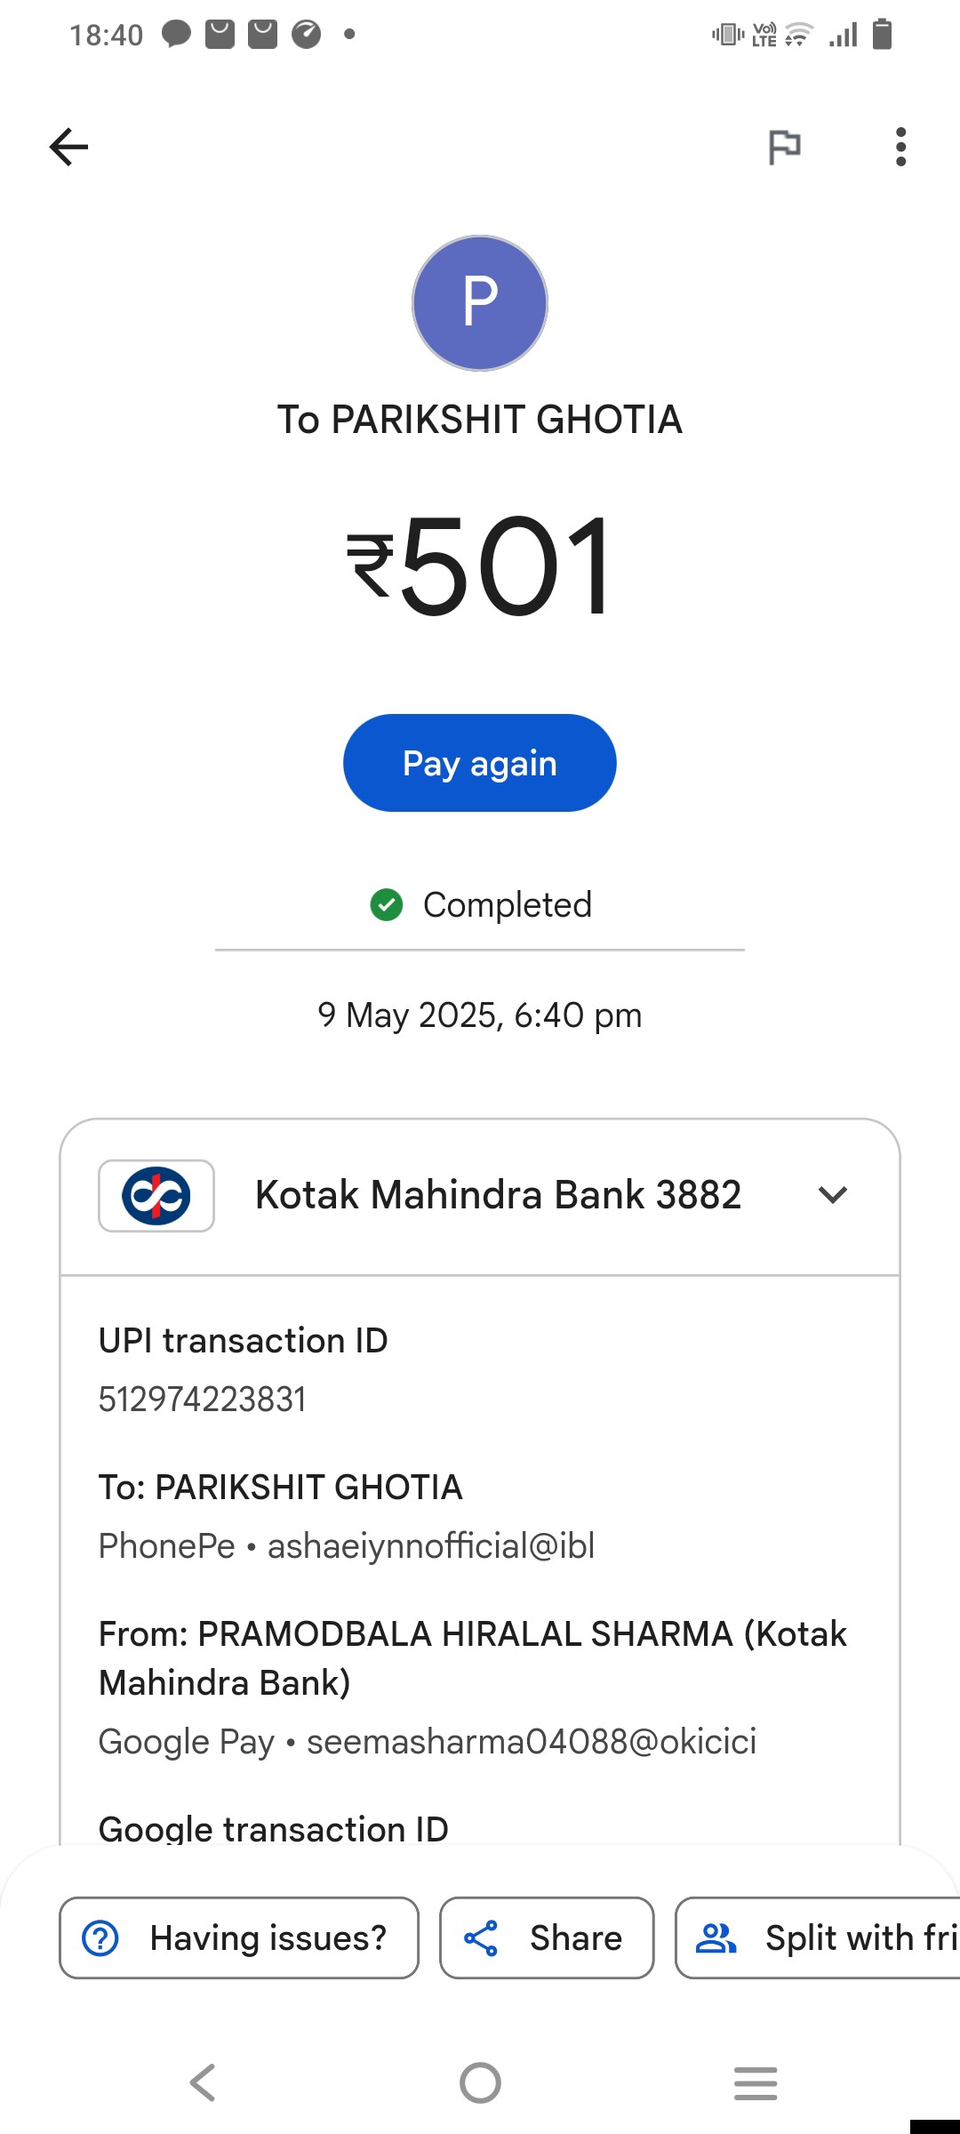Tap the Android home circle button

coord(480,2082)
